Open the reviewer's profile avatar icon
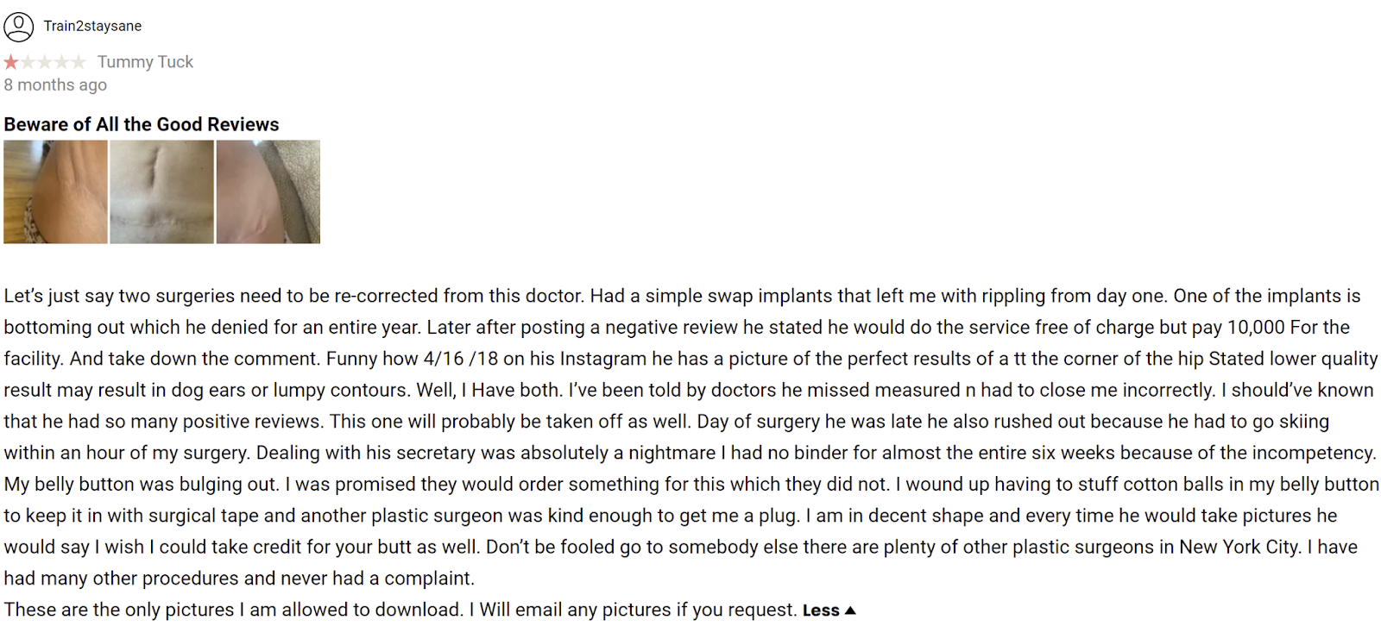 pos(18,27)
